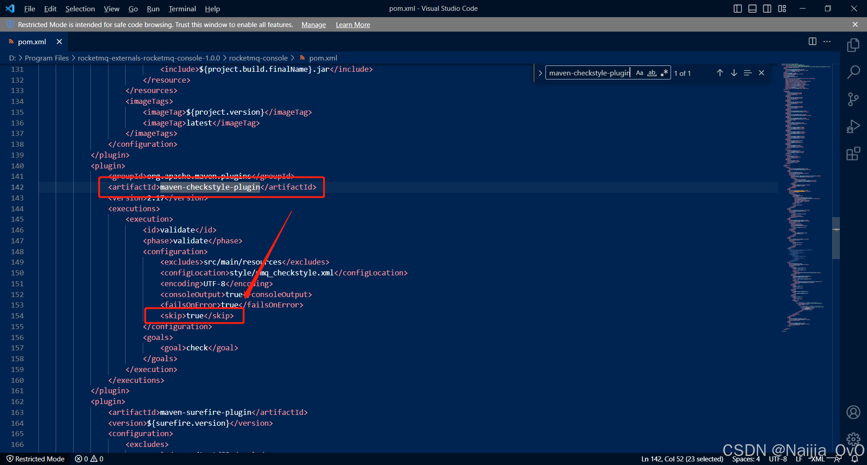The image size is (867, 465).
Task: Toggle Match Whole Word option
Action: pyautogui.click(x=652, y=73)
